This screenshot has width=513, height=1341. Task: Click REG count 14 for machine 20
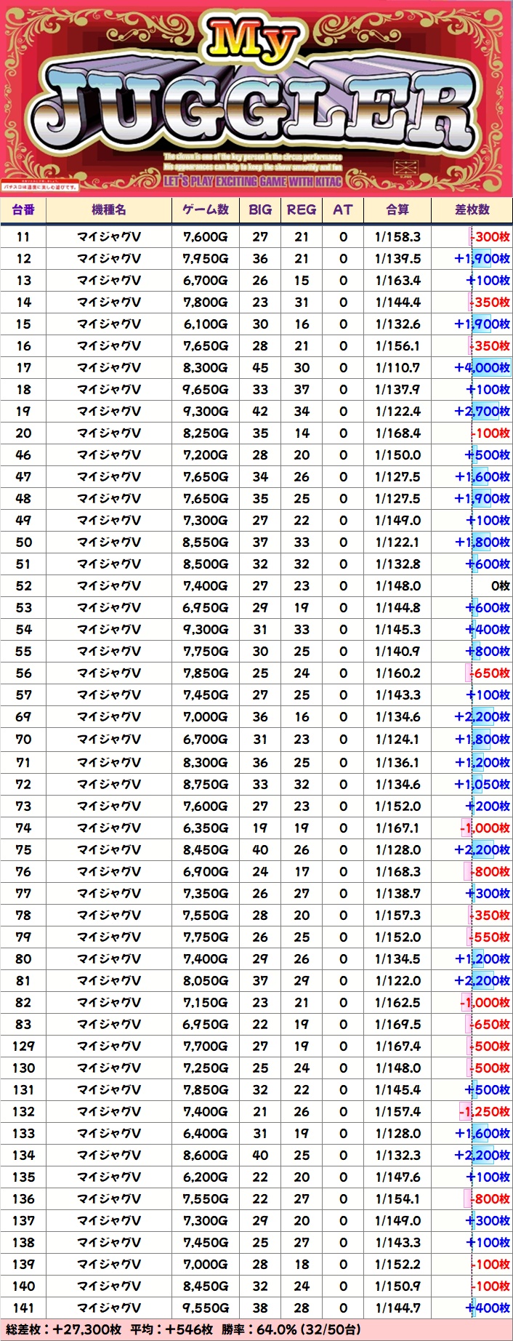pyautogui.click(x=302, y=433)
